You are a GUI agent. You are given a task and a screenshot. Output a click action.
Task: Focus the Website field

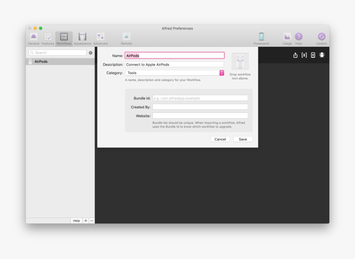point(200,116)
